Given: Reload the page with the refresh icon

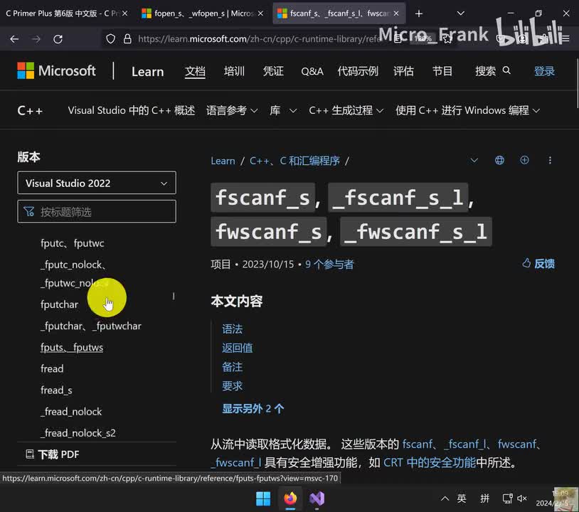Looking at the screenshot, I should tap(58, 39).
